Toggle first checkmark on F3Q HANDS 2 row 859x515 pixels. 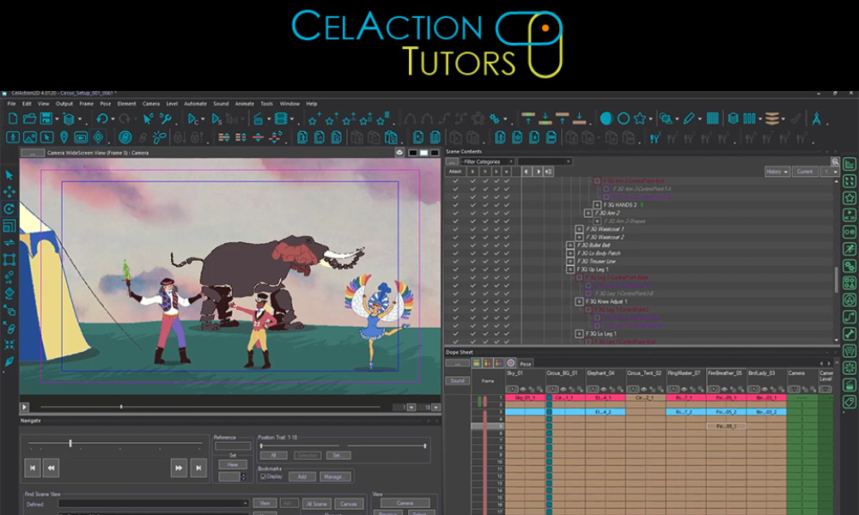[x=455, y=204]
